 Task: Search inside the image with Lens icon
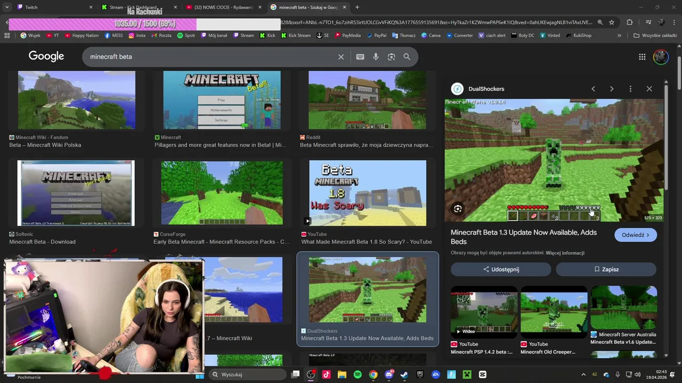tap(458, 209)
